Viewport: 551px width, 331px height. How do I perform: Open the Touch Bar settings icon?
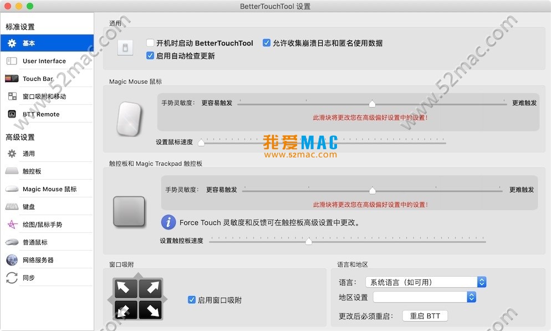[12, 79]
